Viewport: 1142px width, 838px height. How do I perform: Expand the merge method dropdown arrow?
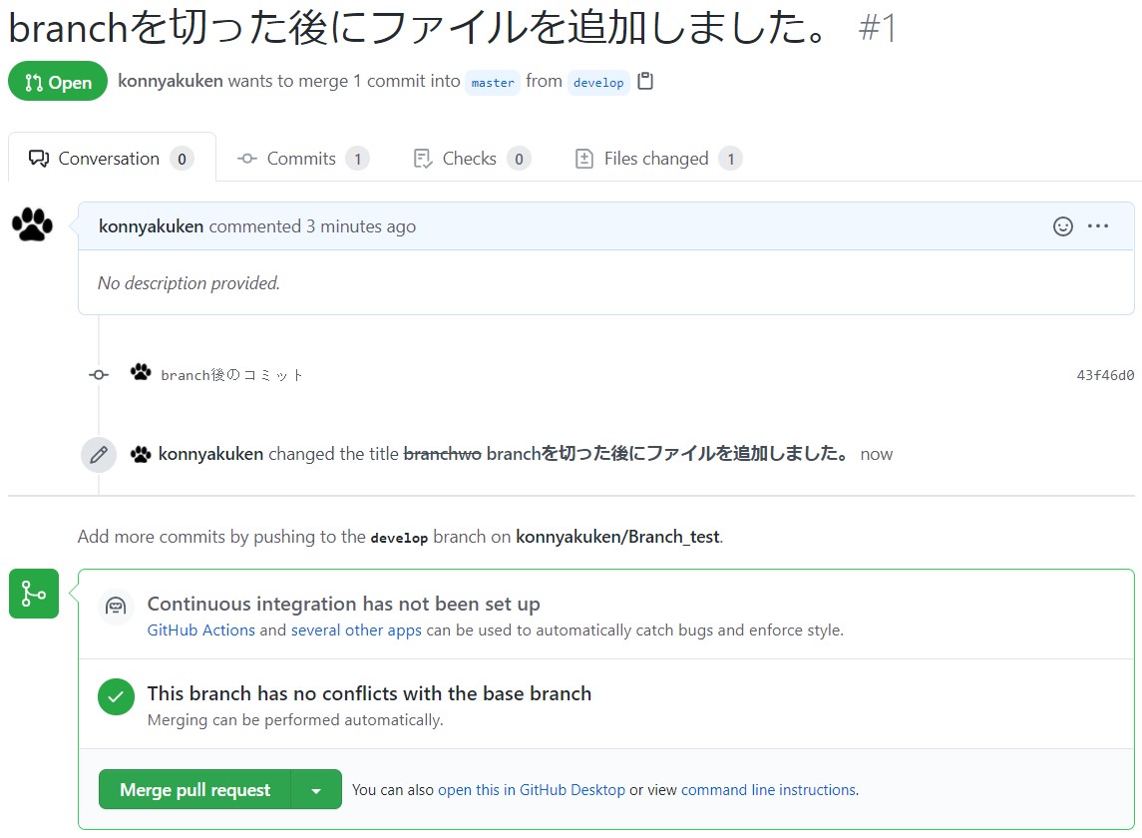(316, 790)
